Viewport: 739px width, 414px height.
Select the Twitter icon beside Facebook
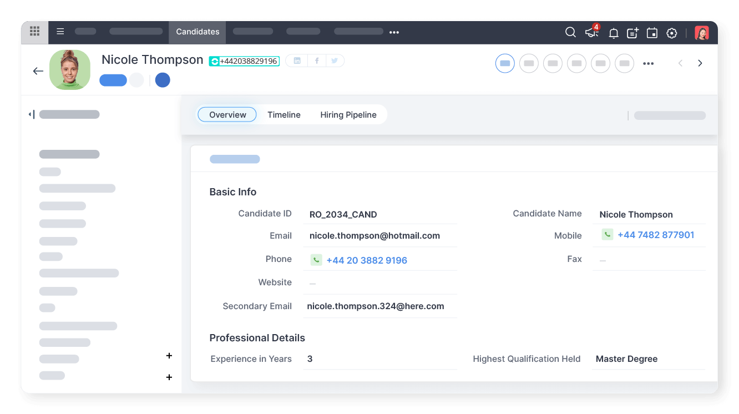pyautogui.click(x=335, y=60)
